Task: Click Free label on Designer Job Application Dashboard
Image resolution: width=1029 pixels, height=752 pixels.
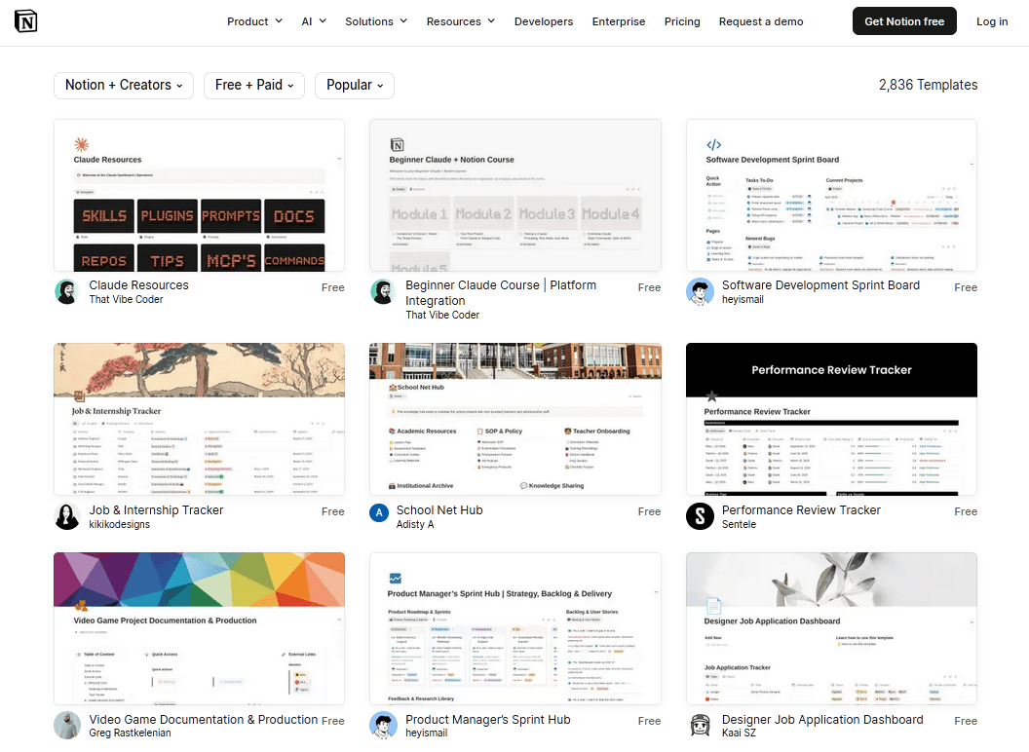Action: click(x=966, y=721)
